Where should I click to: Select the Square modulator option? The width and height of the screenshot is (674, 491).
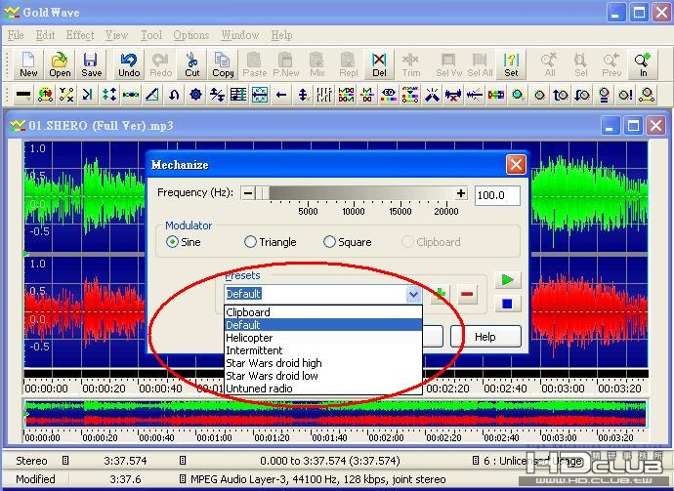[x=329, y=242]
